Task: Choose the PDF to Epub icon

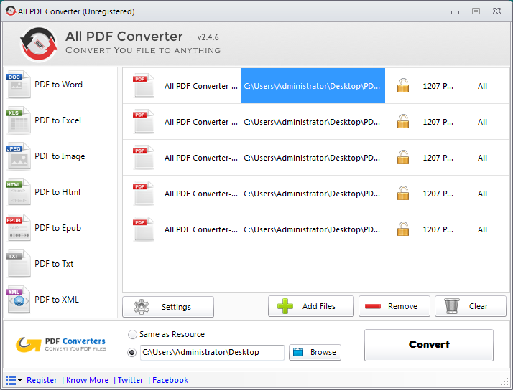Action: 19,228
